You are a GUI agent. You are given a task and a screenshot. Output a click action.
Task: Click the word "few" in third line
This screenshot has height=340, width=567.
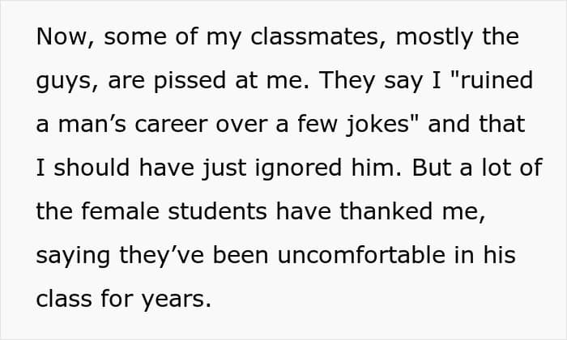[318, 124]
